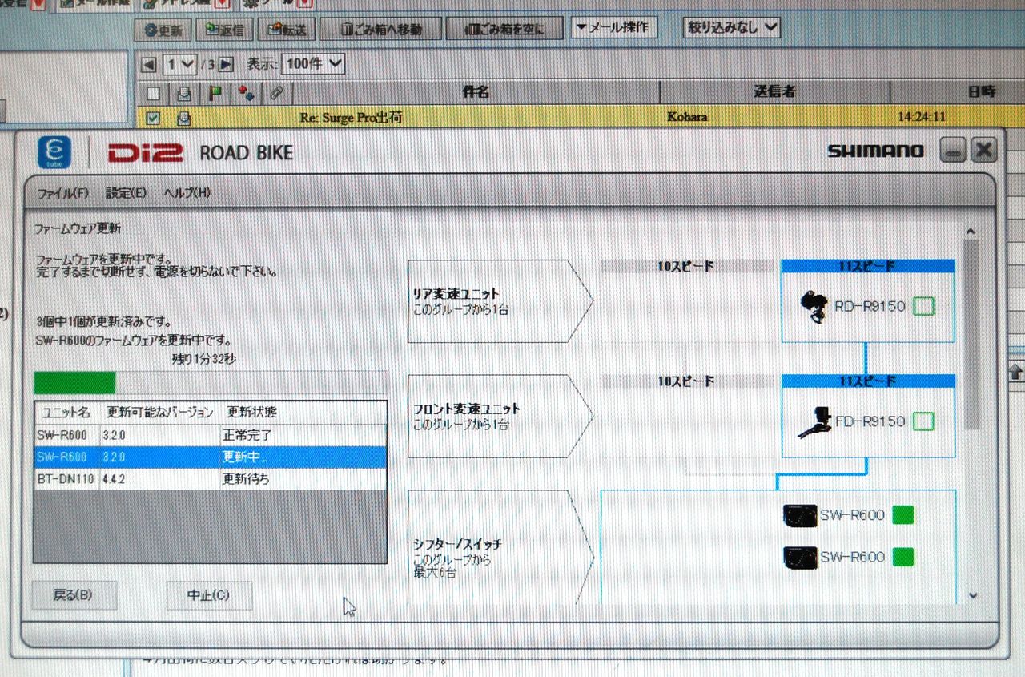Click the 更新可能なバージョン column header
Image resolution: width=1025 pixels, height=677 pixels.
[x=159, y=413]
